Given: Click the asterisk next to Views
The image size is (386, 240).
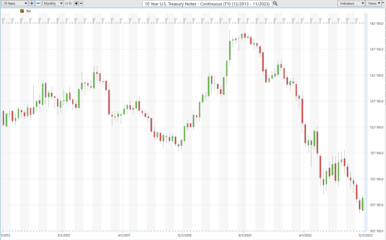Looking at the screenshot, I should [x=383, y=3].
